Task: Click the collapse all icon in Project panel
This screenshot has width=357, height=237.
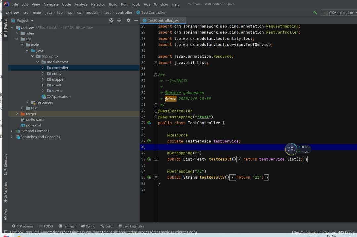Action: 119,20
